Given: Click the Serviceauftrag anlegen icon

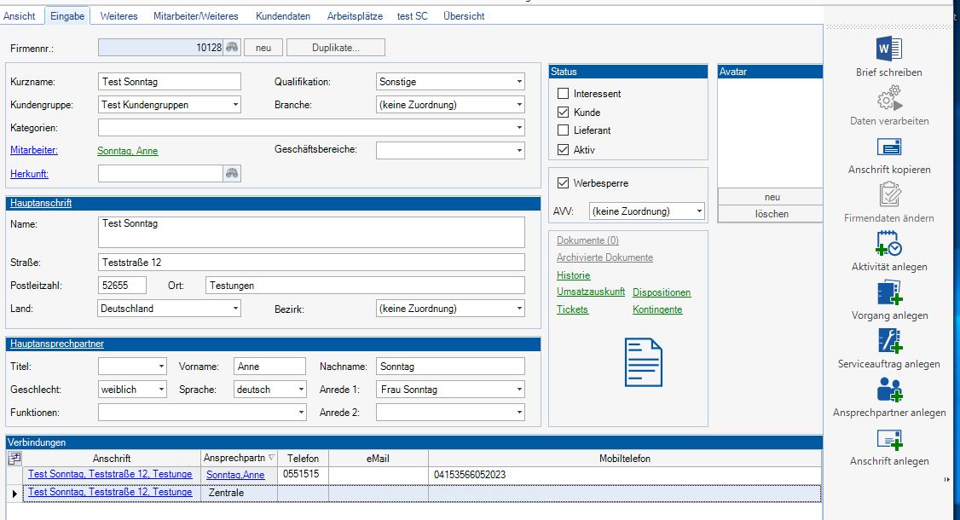Looking at the screenshot, I should [x=889, y=341].
